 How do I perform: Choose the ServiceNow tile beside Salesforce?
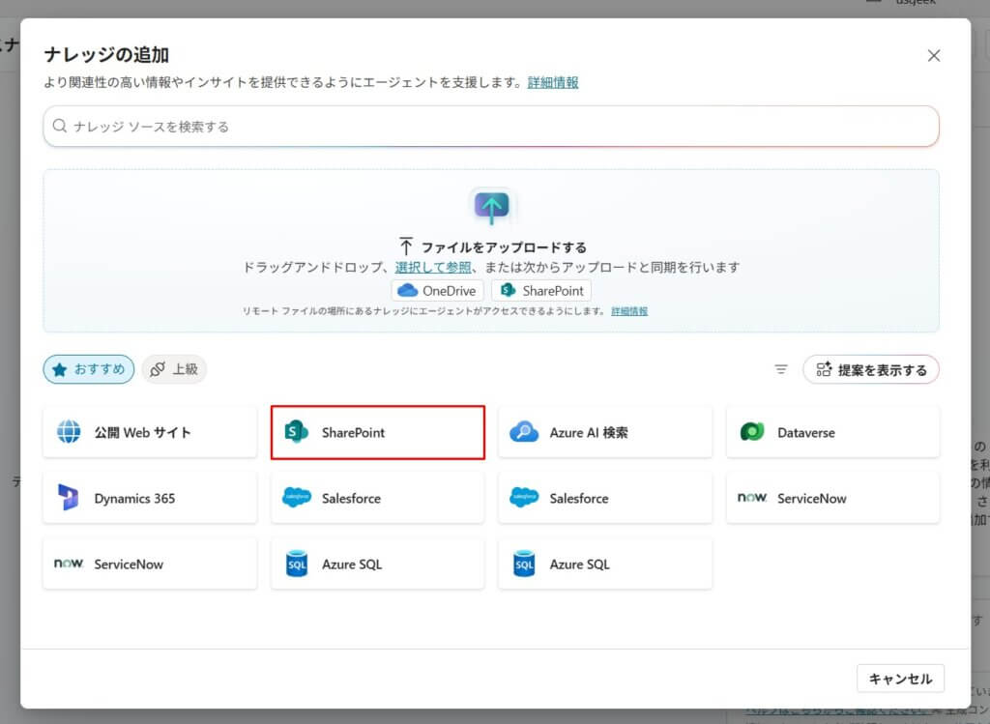[832, 498]
